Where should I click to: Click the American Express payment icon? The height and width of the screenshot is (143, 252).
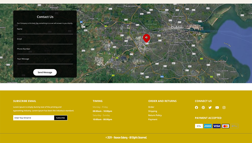pyautogui.click(x=208, y=126)
